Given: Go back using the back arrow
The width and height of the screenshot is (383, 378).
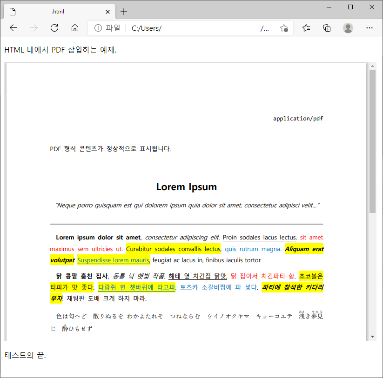Looking at the screenshot, I should tap(13, 28).
